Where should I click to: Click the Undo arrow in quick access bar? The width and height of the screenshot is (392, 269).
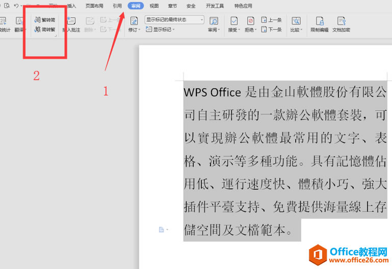16,6
